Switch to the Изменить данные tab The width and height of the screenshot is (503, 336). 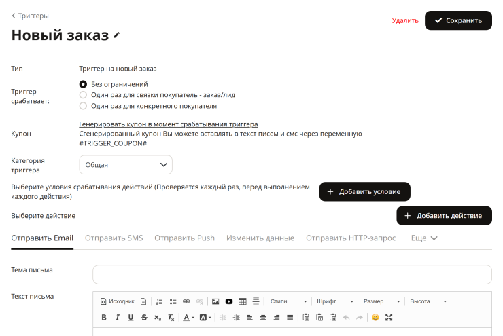(260, 238)
